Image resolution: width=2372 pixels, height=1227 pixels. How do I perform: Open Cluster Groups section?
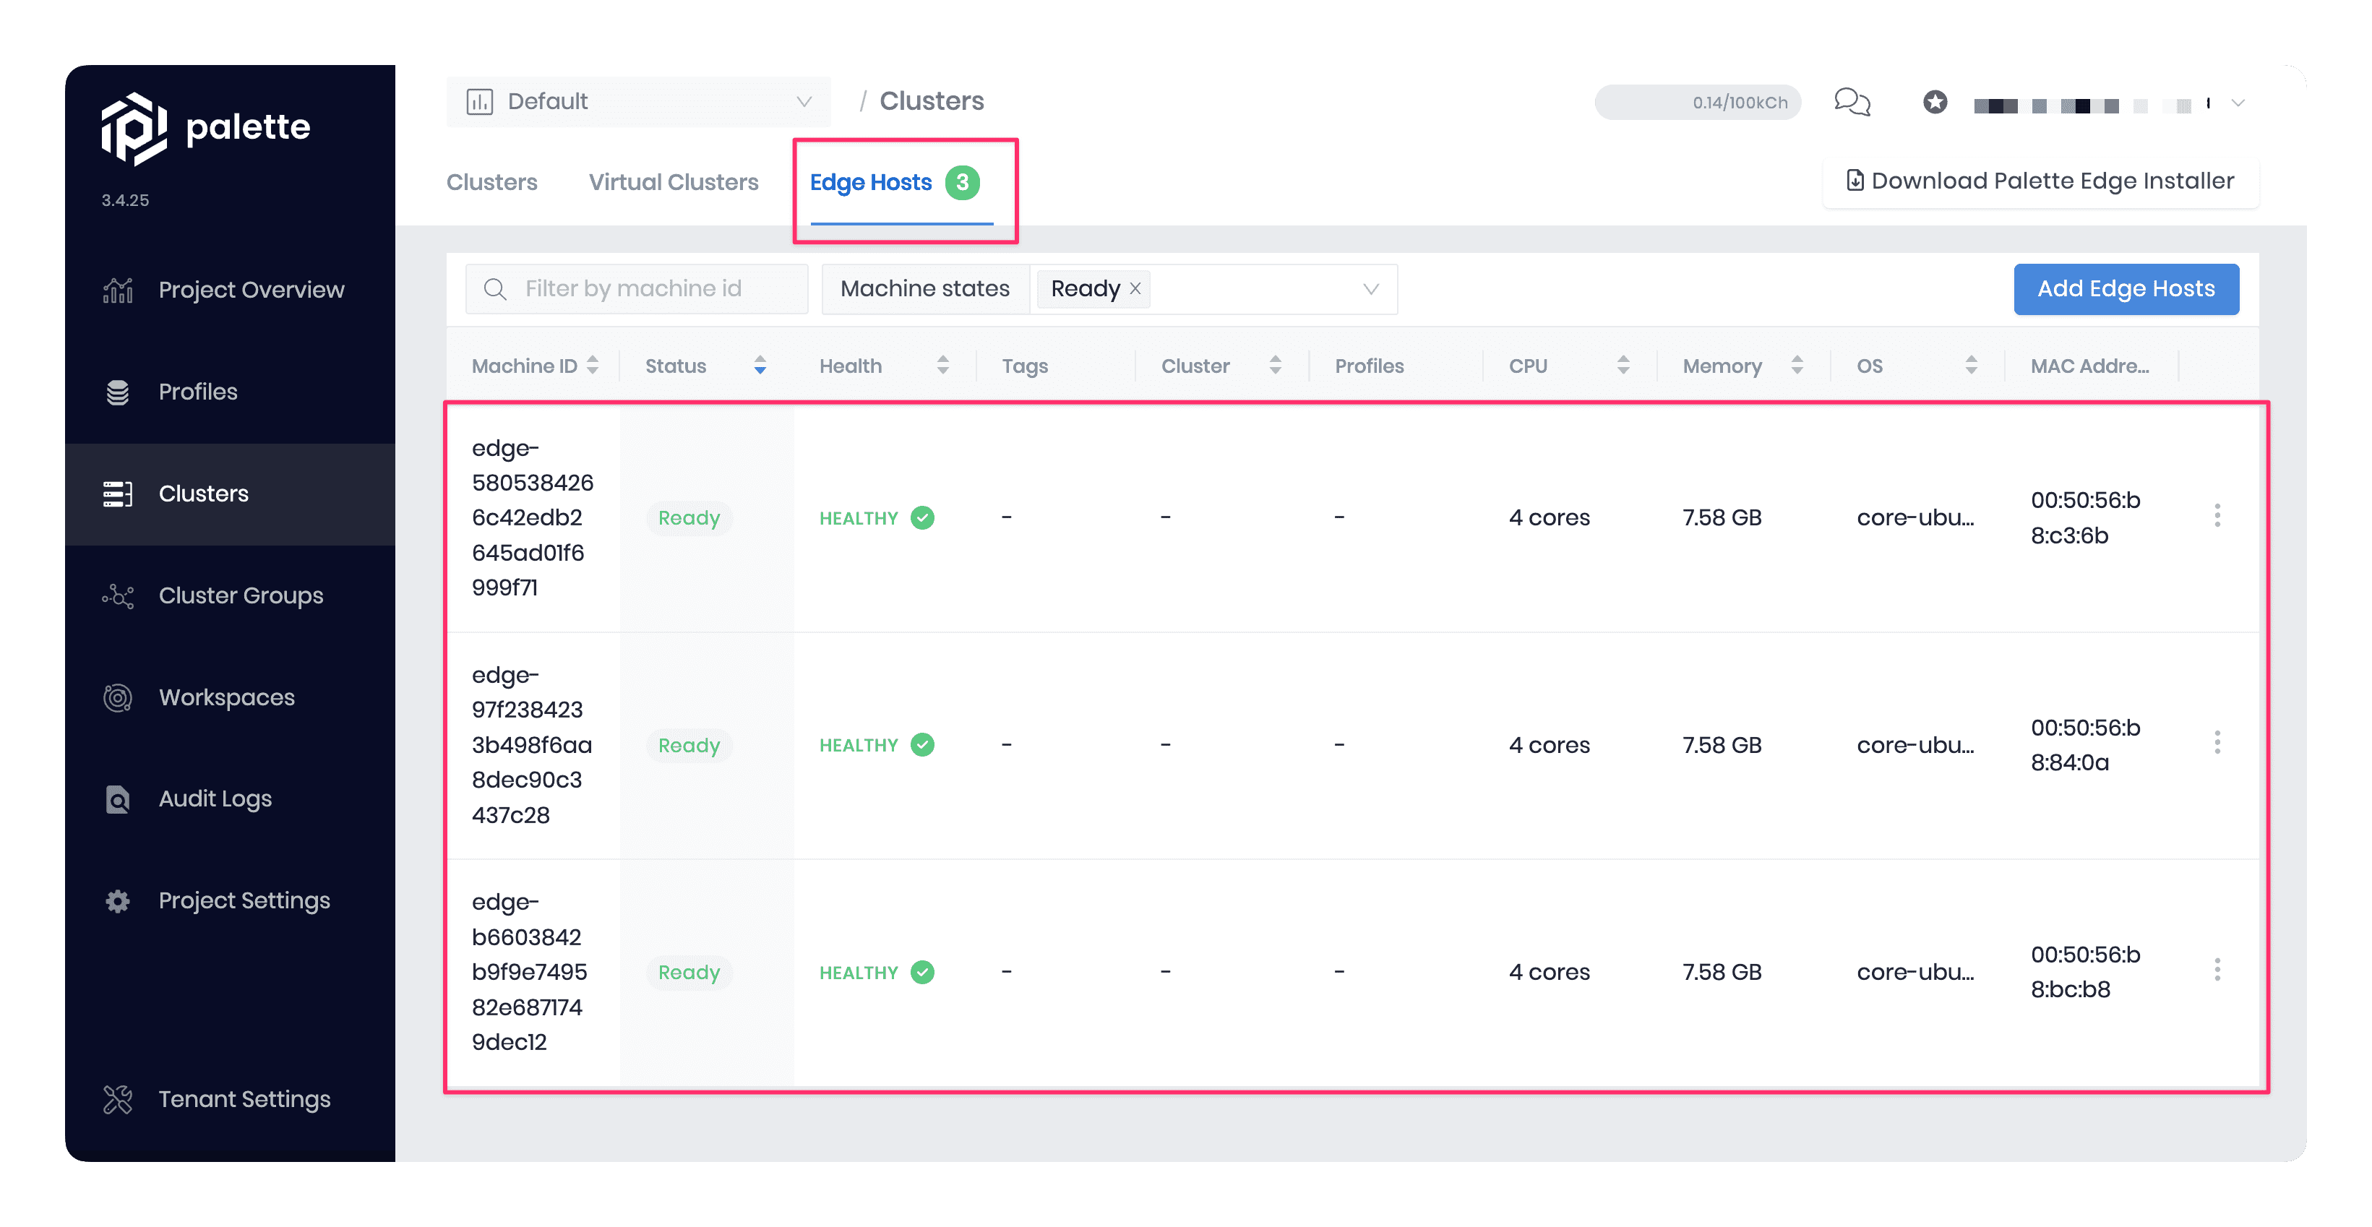(x=239, y=595)
